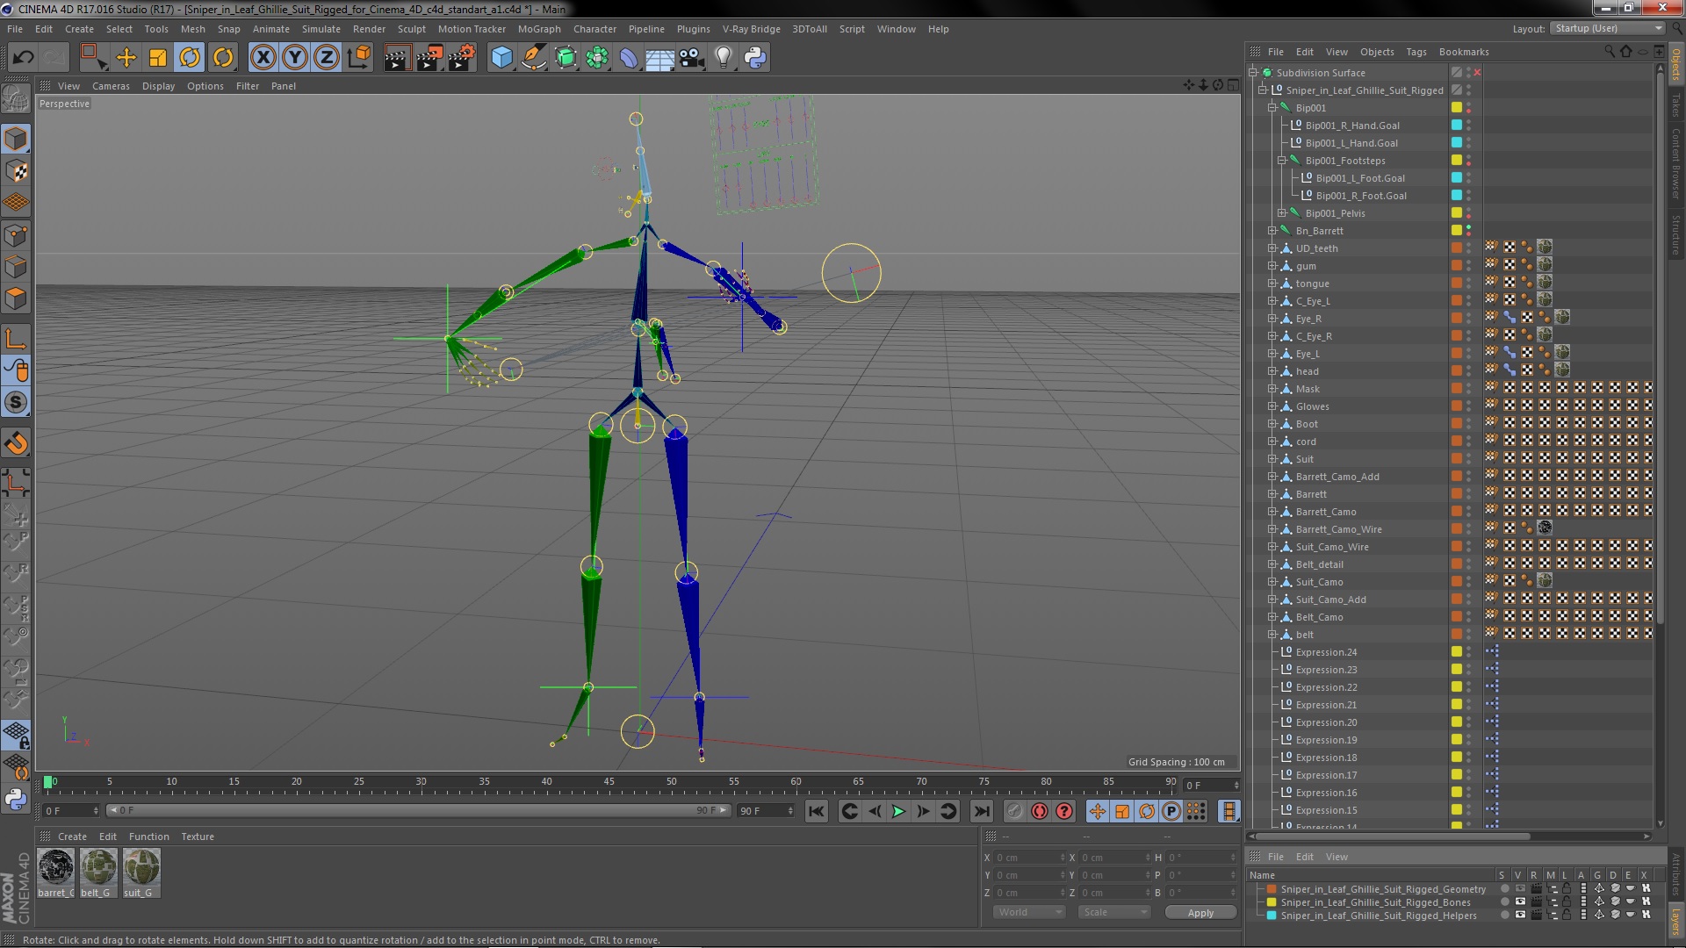Toggle coordinate system icon
Viewport: 1686px width, 948px height.
[358, 58]
